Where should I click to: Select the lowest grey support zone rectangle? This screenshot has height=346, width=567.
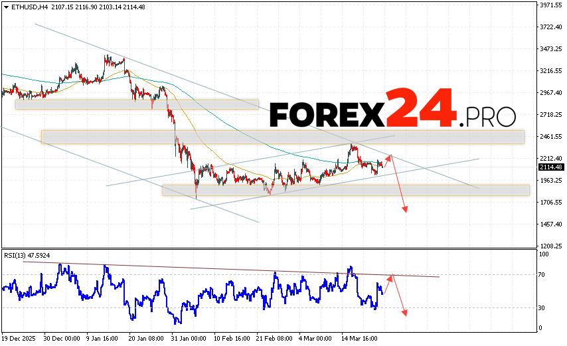click(x=345, y=190)
